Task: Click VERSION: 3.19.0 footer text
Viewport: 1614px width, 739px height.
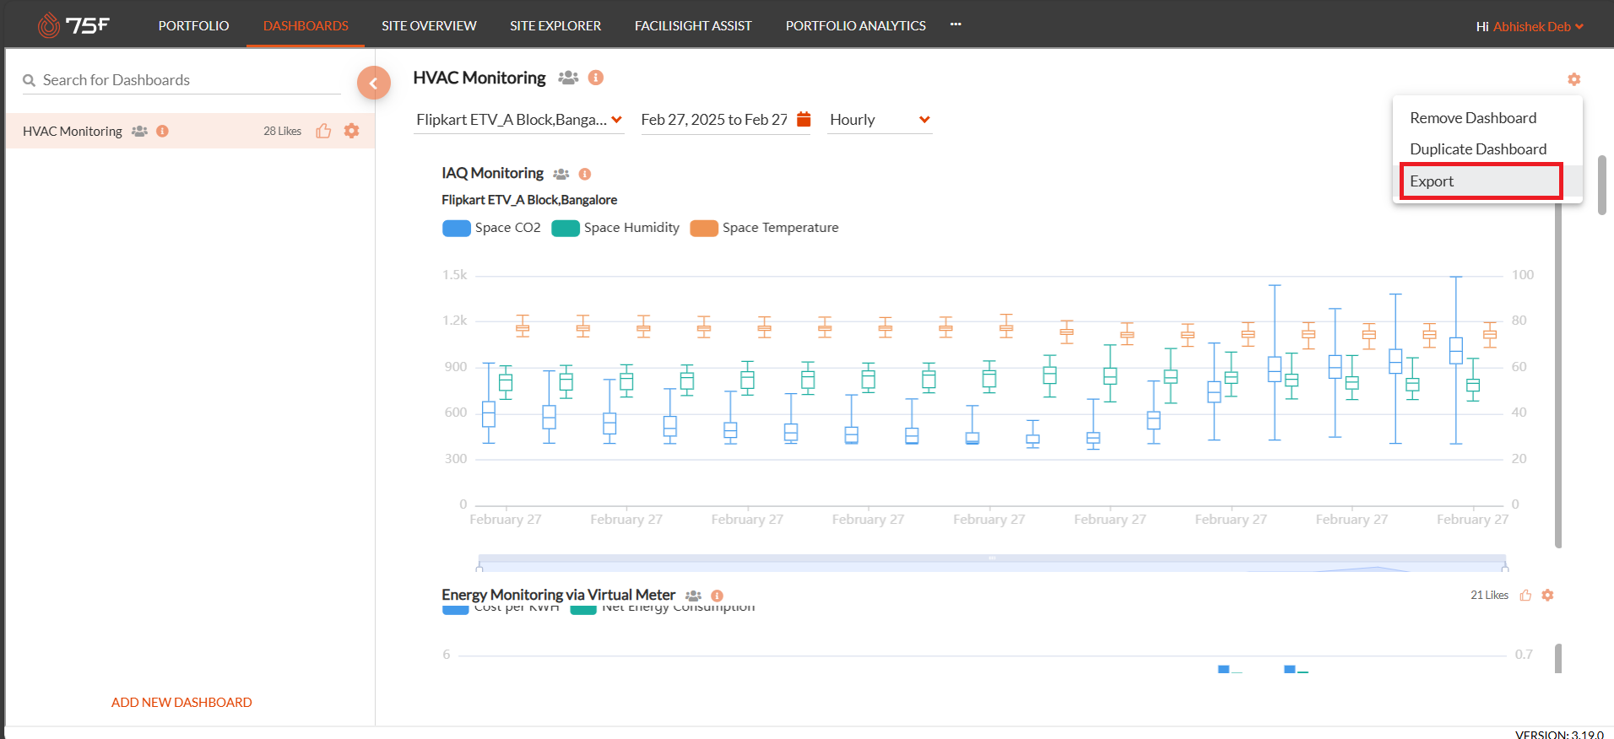Action: point(1559,734)
